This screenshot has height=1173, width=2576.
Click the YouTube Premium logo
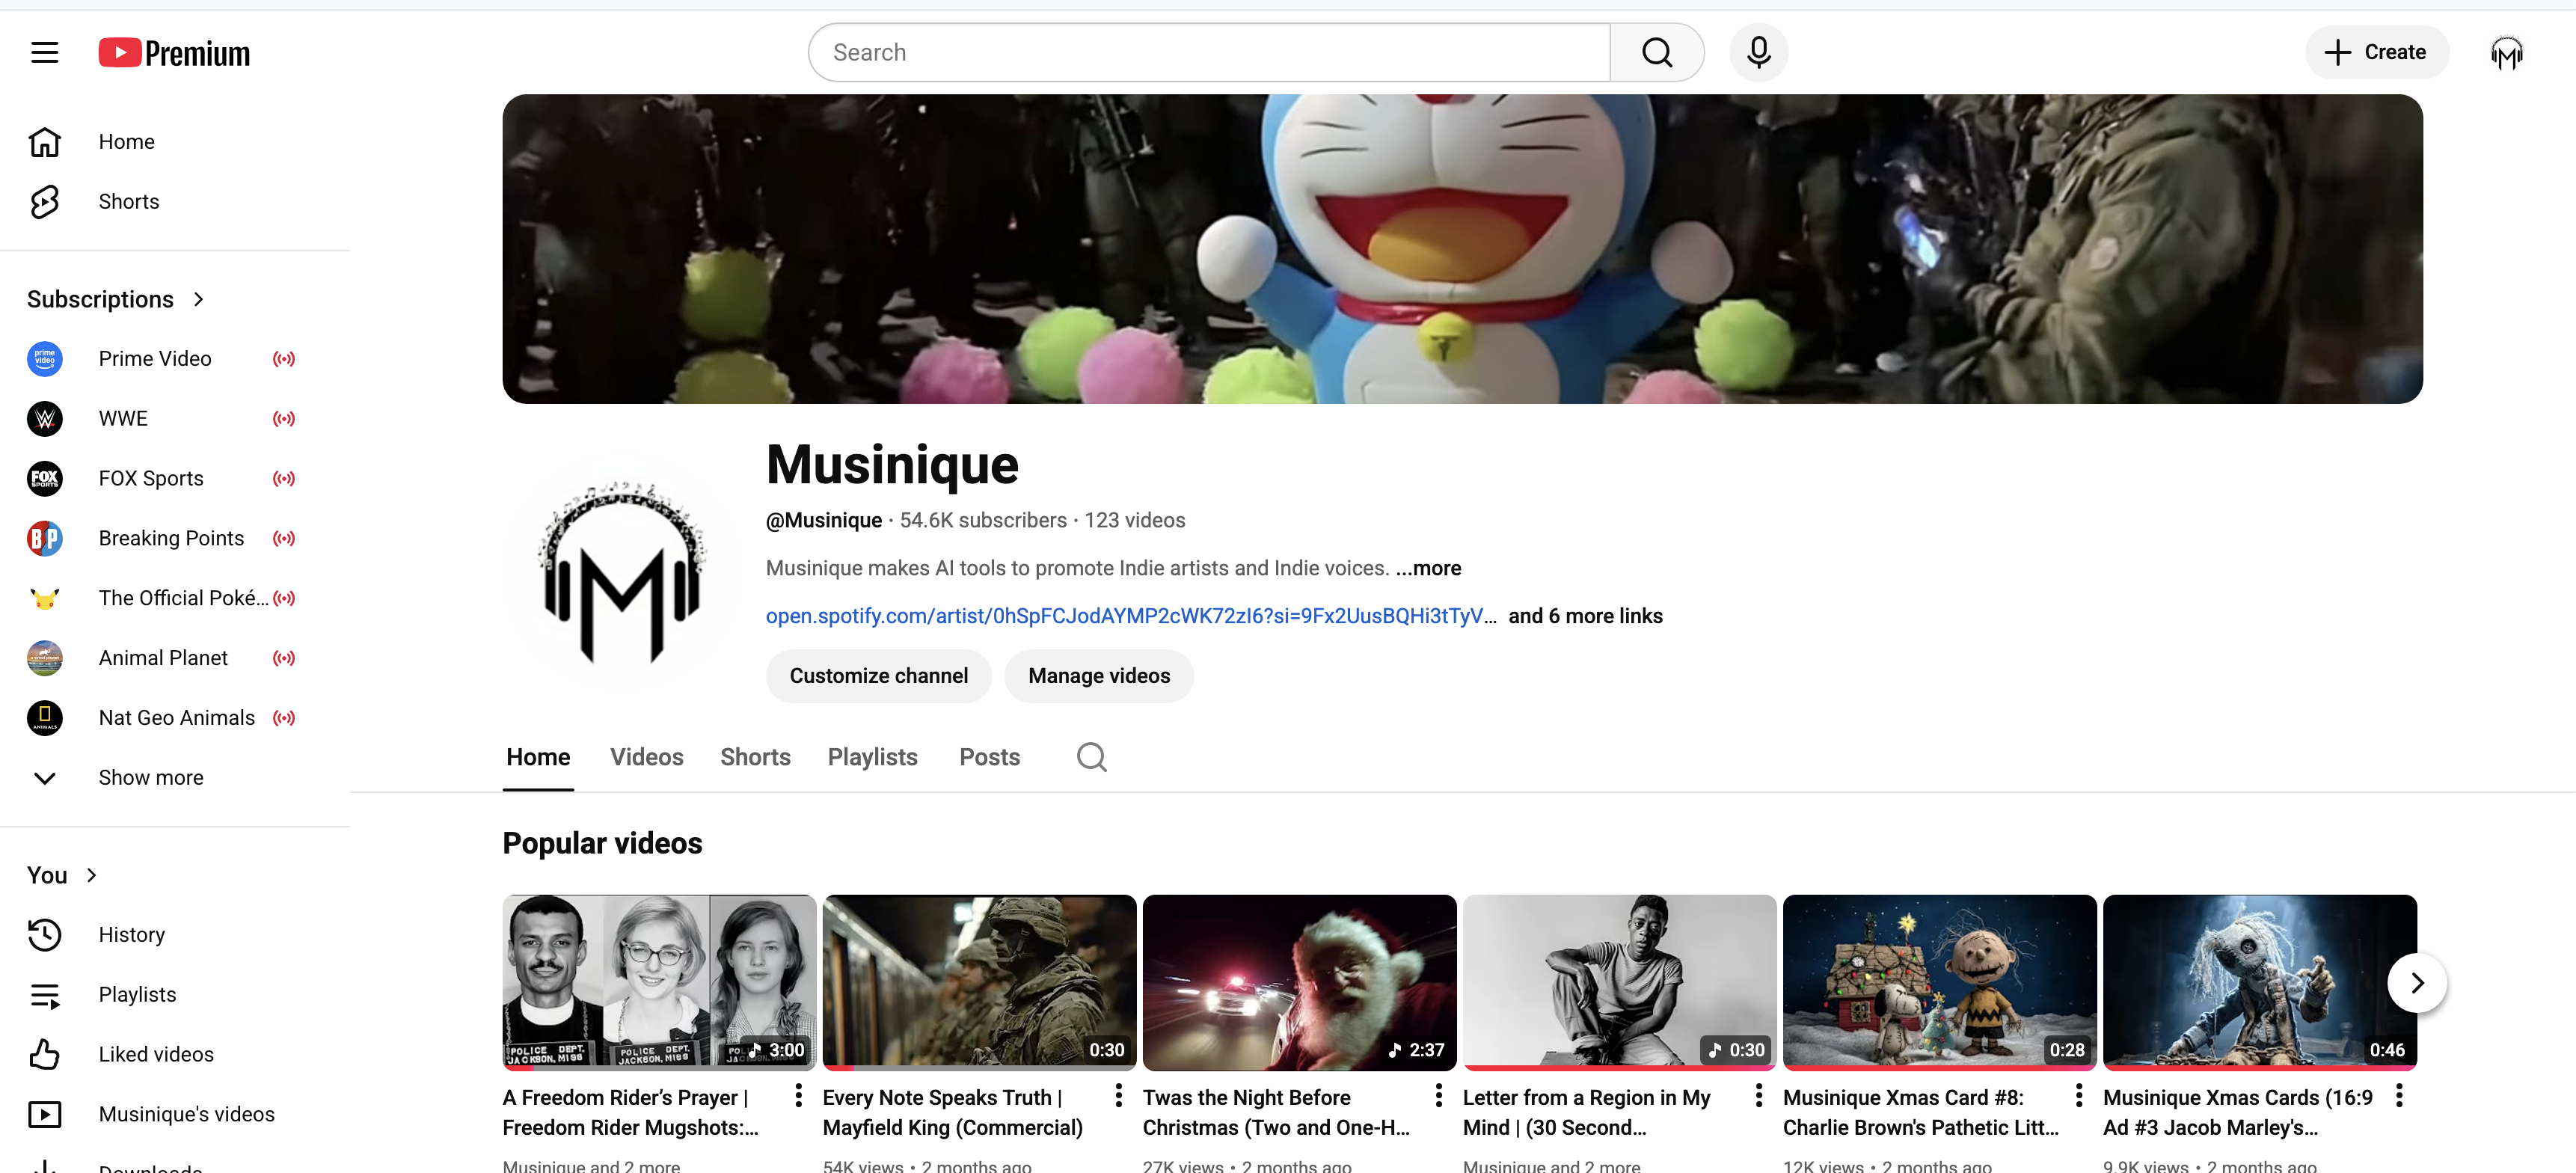(174, 52)
